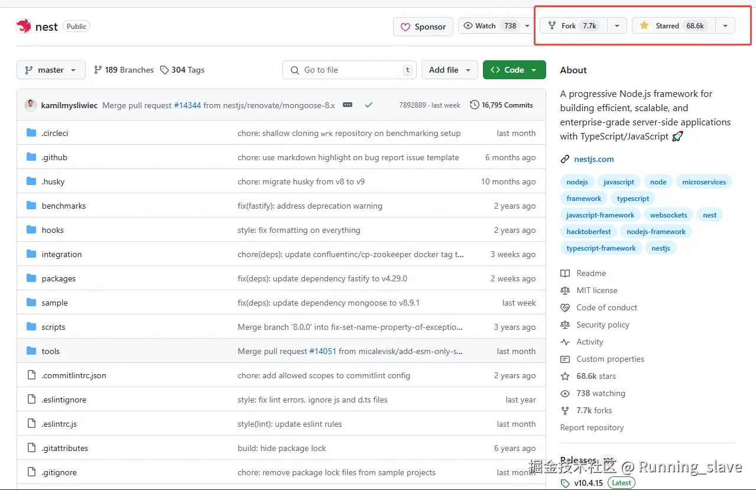This screenshot has height=490, width=756.
Task: Focus the Go to file search field
Action: click(x=349, y=70)
